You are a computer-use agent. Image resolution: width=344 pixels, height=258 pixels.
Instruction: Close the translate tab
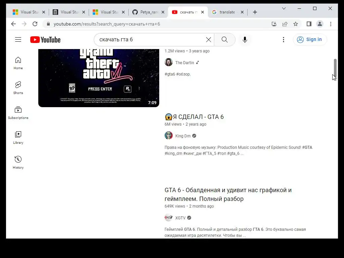(242, 12)
